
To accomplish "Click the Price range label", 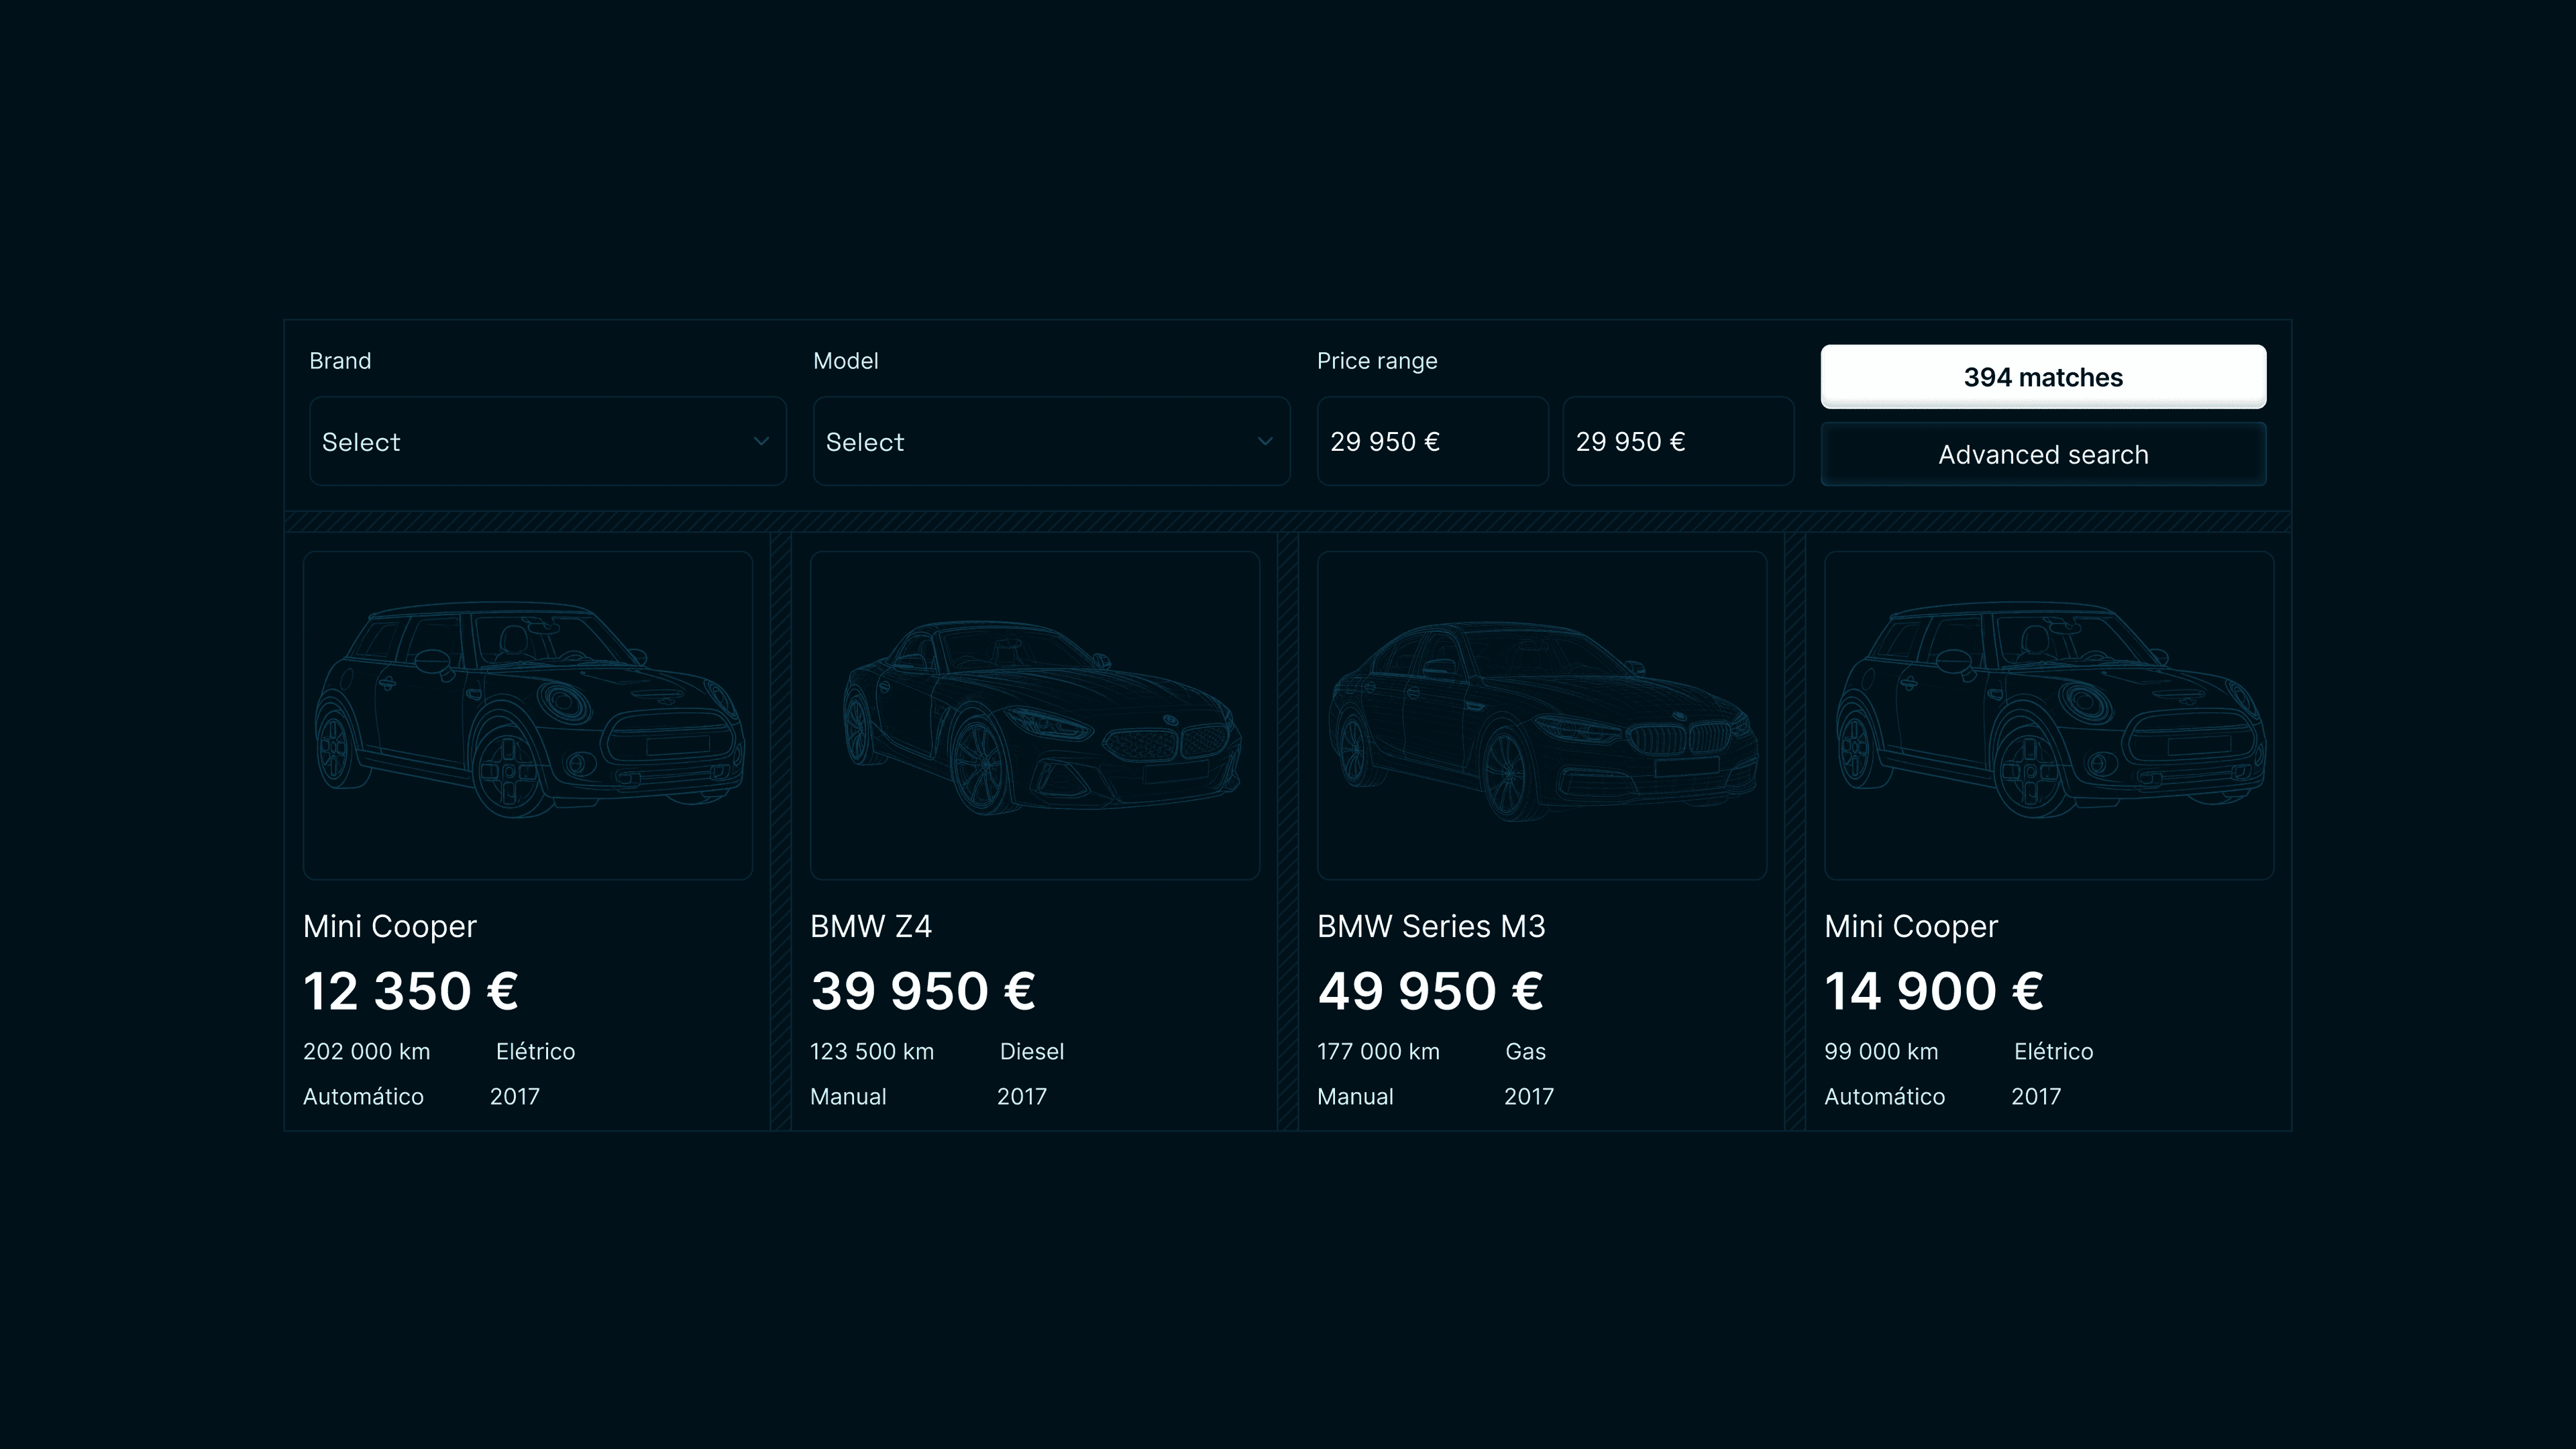I will [x=1377, y=361].
